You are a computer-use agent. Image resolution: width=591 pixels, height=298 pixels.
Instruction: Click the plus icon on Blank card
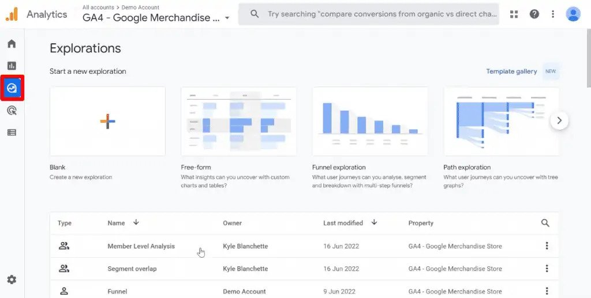(x=108, y=121)
